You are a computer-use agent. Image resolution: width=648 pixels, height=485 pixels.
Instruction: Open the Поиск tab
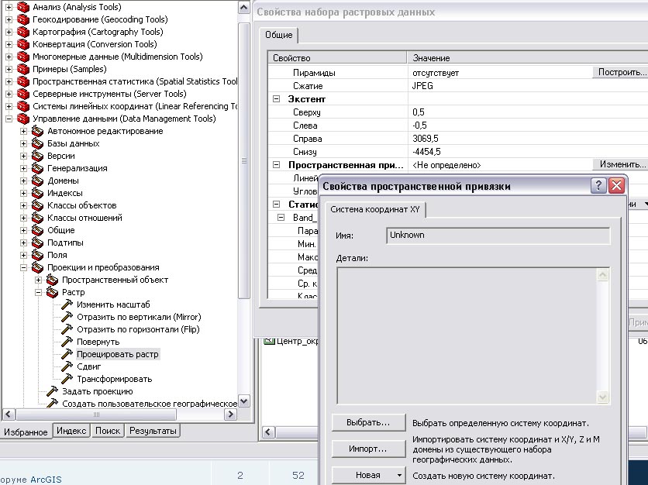point(108,431)
